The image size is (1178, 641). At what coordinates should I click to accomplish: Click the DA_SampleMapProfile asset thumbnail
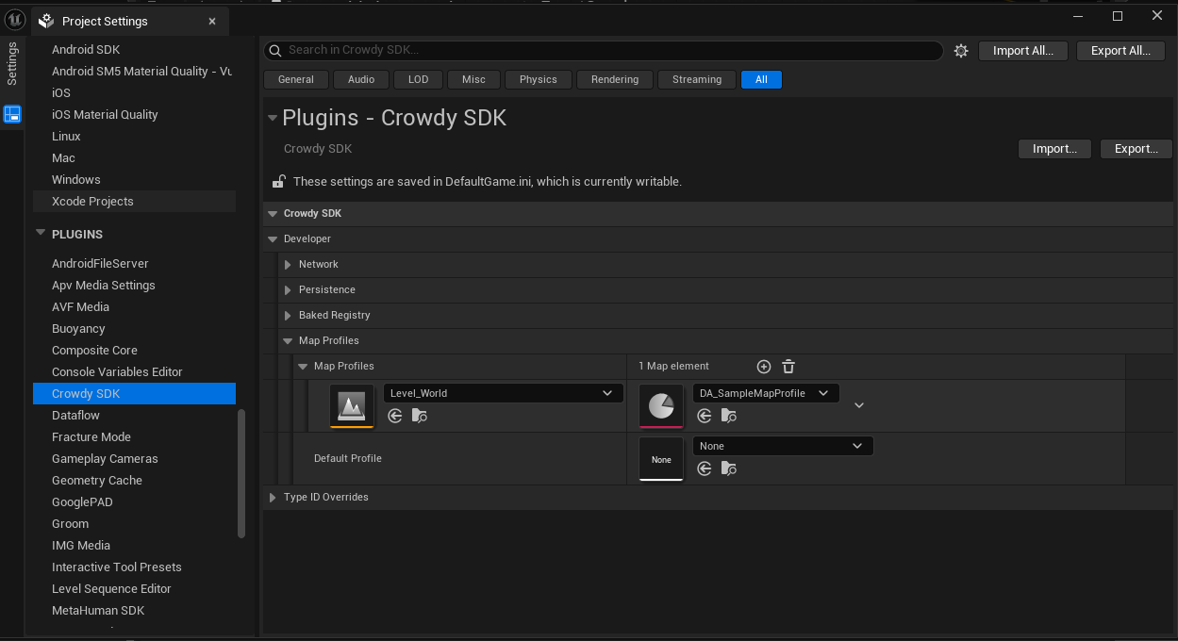pos(661,406)
